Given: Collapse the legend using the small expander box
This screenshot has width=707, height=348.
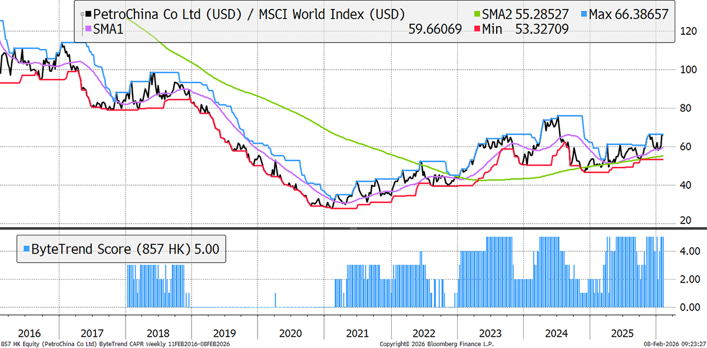Looking at the screenshot, I should (x=82, y=14).
